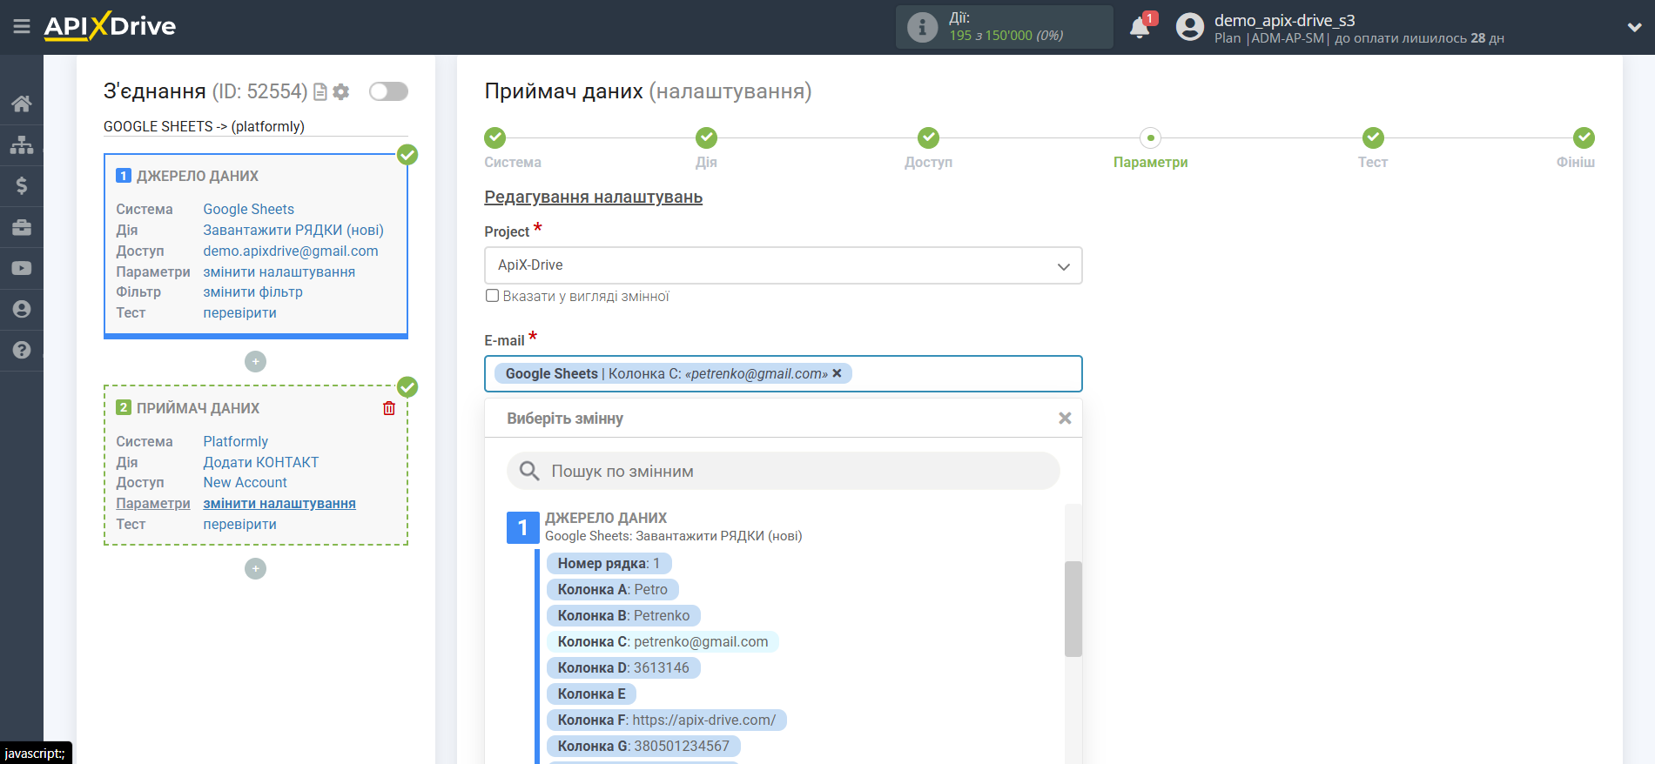Close the variable picker panel

coord(1064,419)
